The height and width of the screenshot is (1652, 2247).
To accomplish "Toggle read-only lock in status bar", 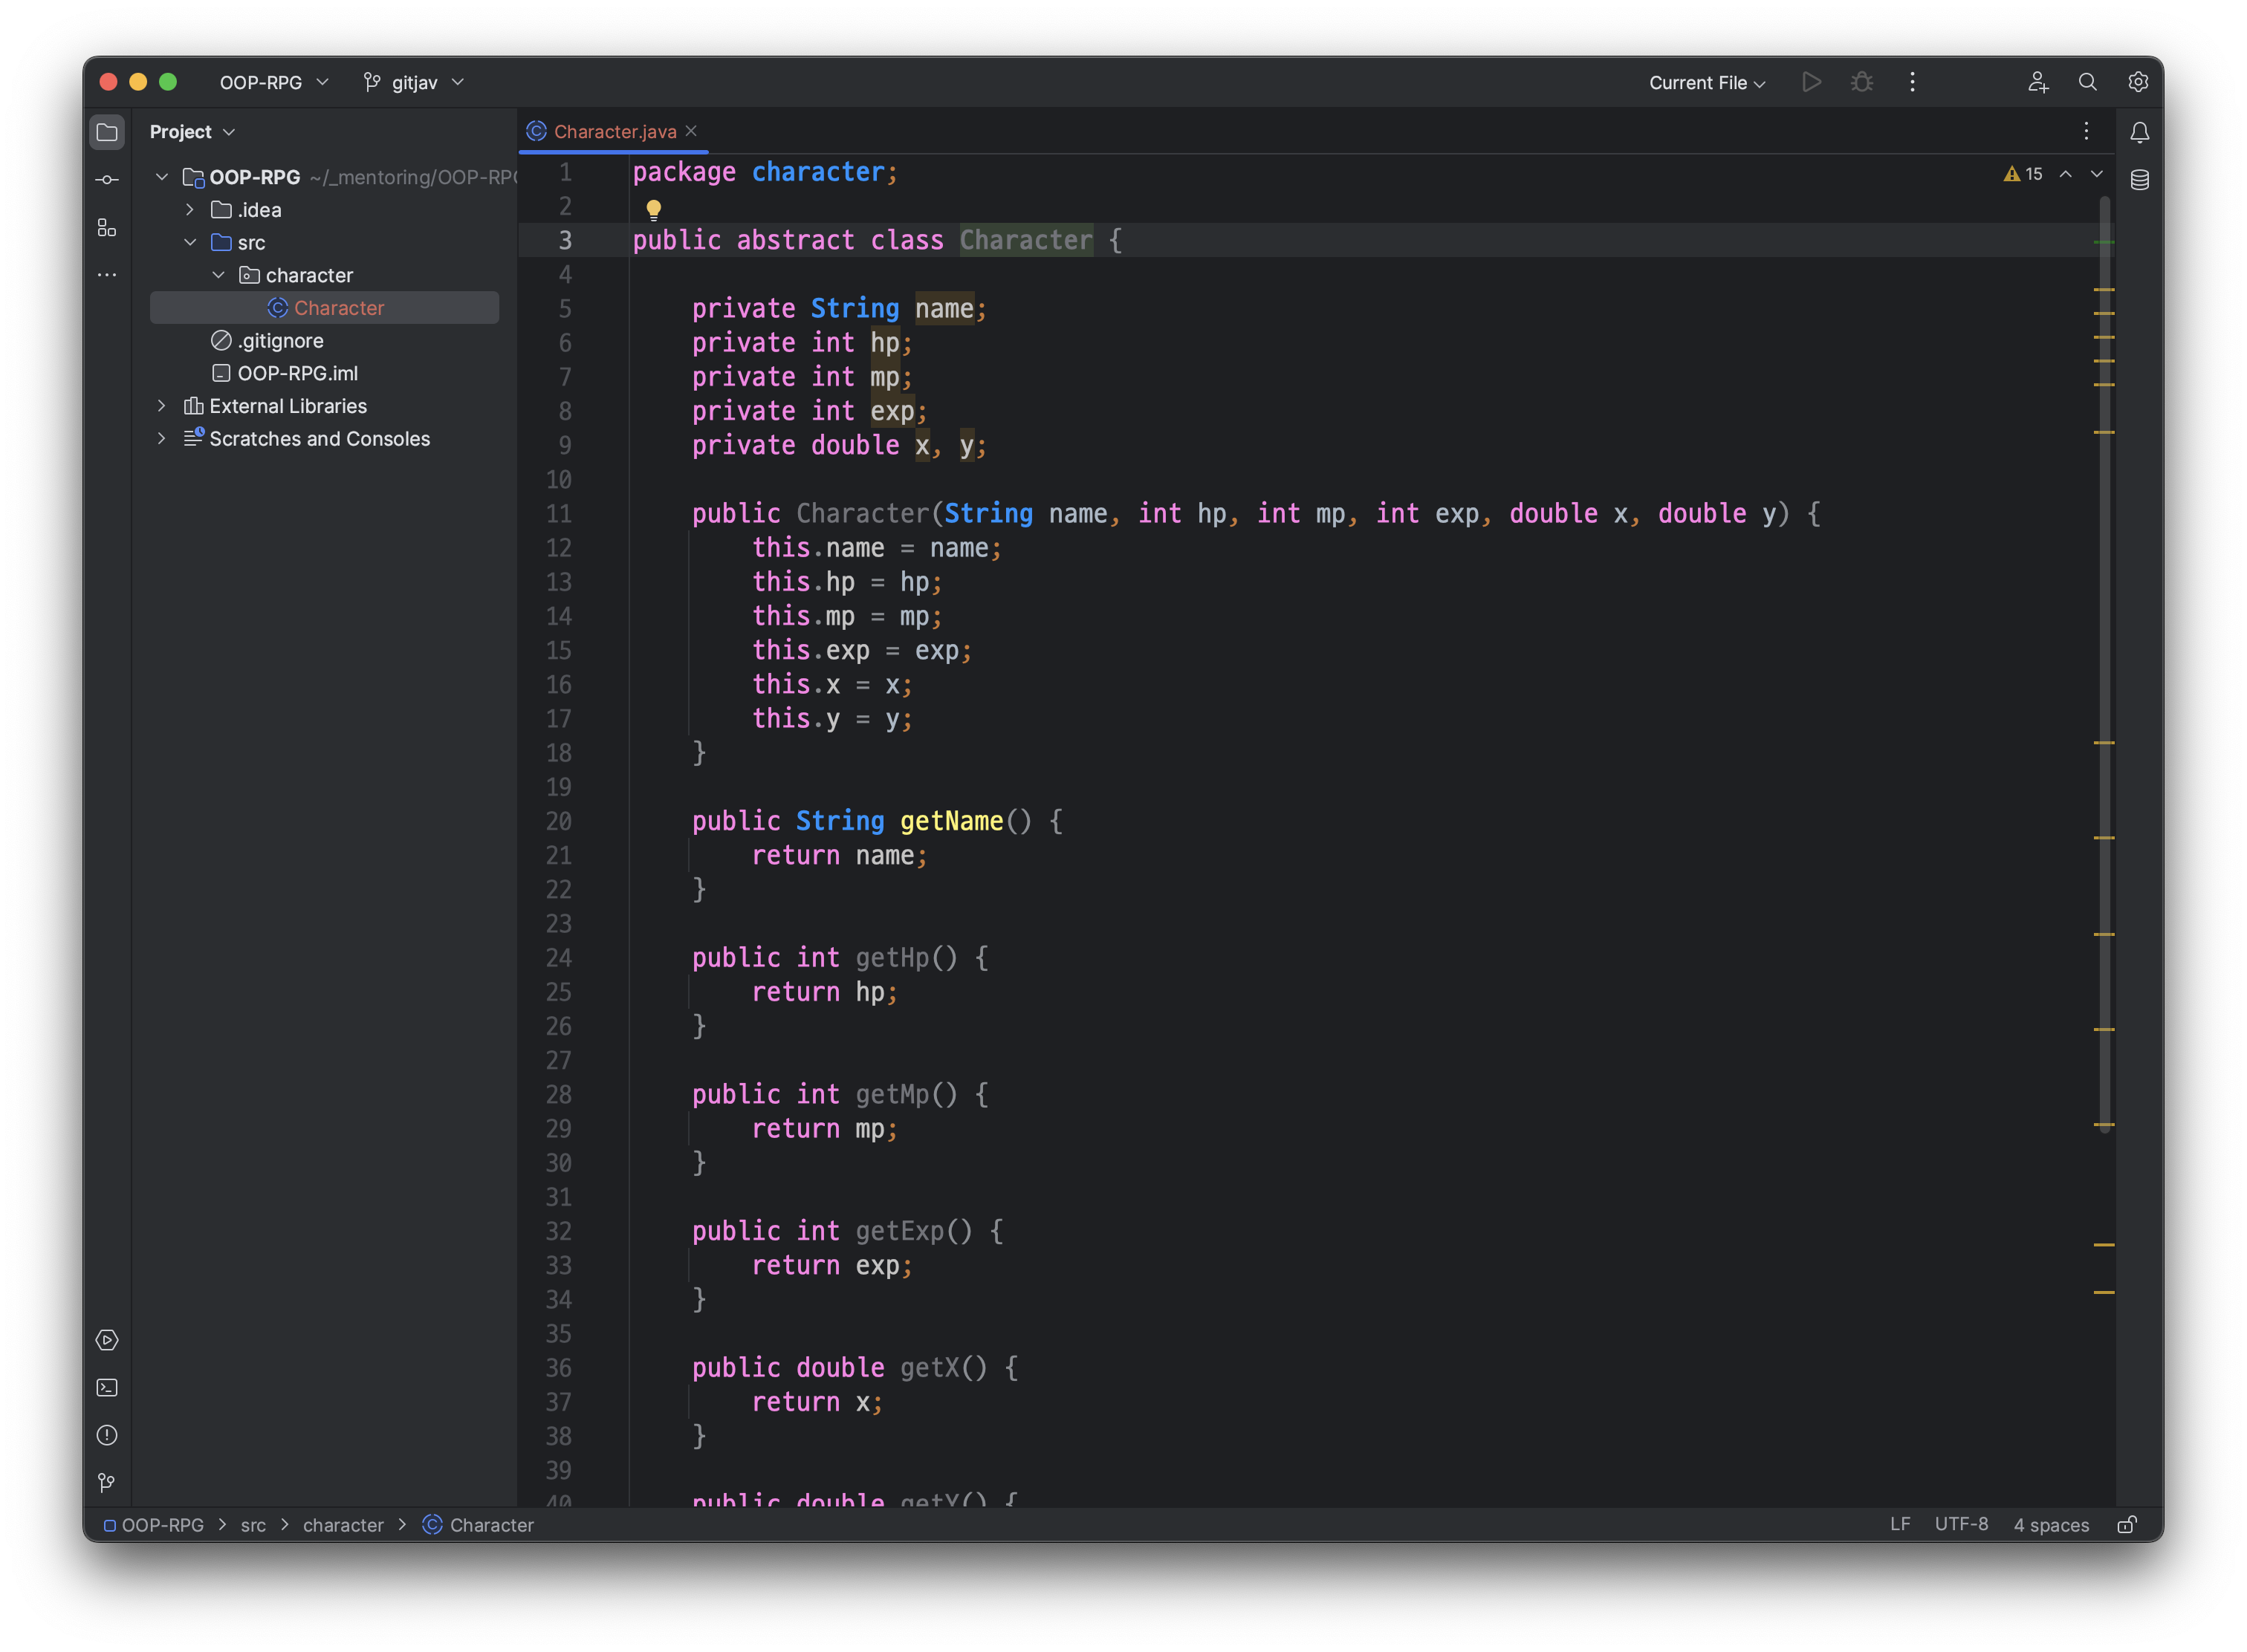I will [2127, 1525].
